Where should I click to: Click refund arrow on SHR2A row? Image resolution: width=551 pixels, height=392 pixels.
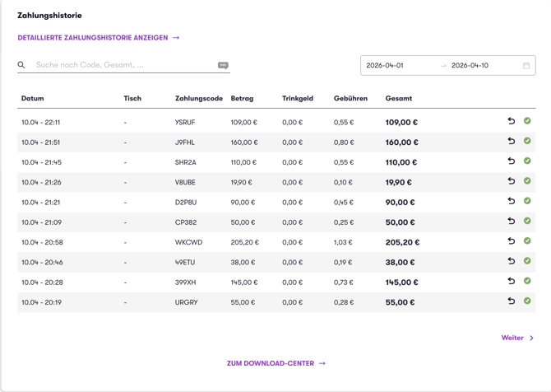pos(512,161)
